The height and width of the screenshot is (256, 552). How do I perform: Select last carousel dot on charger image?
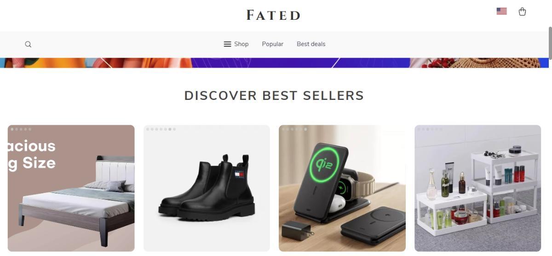coord(305,129)
